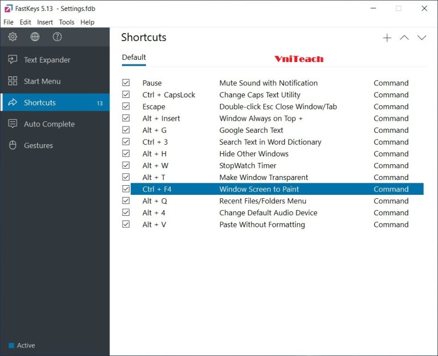Open settings gear icon in sidebar
The image size is (438, 356).
click(13, 37)
